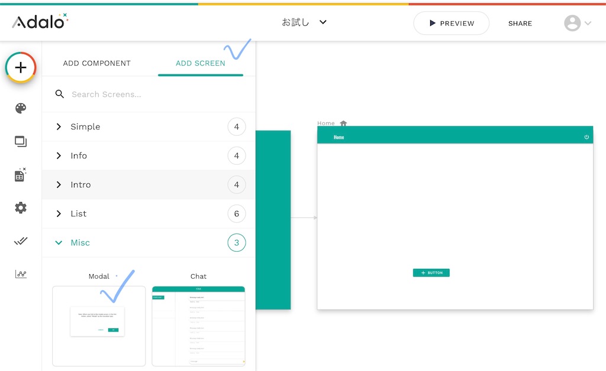This screenshot has width=606, height=371.
Task: Click the round plus add button
Action: tap(21, 67)
